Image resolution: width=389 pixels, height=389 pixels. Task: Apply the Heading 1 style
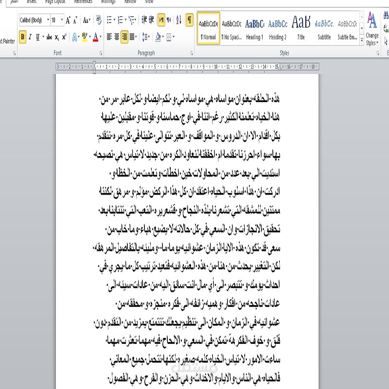254,28
